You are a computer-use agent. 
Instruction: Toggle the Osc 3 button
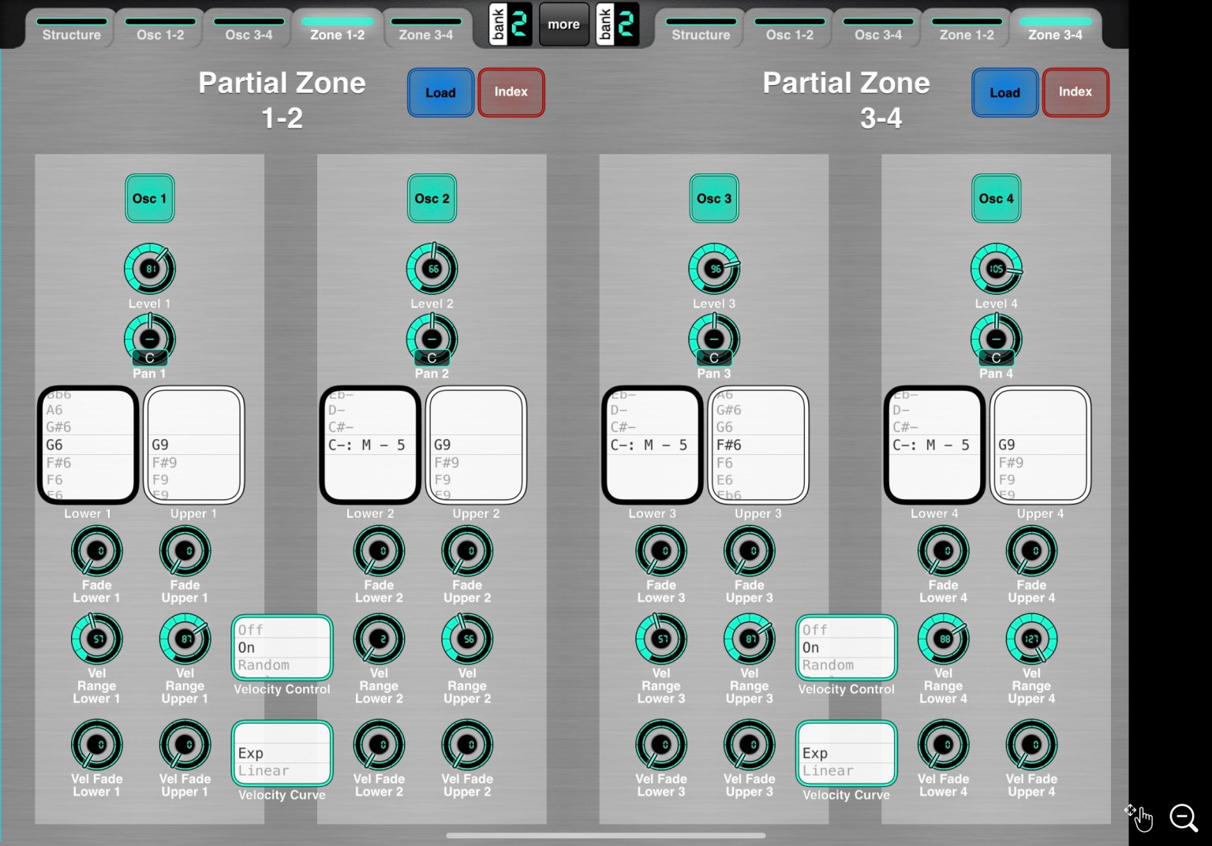tap(714, 199)
